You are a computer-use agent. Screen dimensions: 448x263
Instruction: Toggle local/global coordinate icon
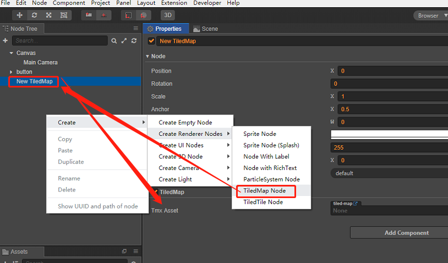(x=103, y=15)
